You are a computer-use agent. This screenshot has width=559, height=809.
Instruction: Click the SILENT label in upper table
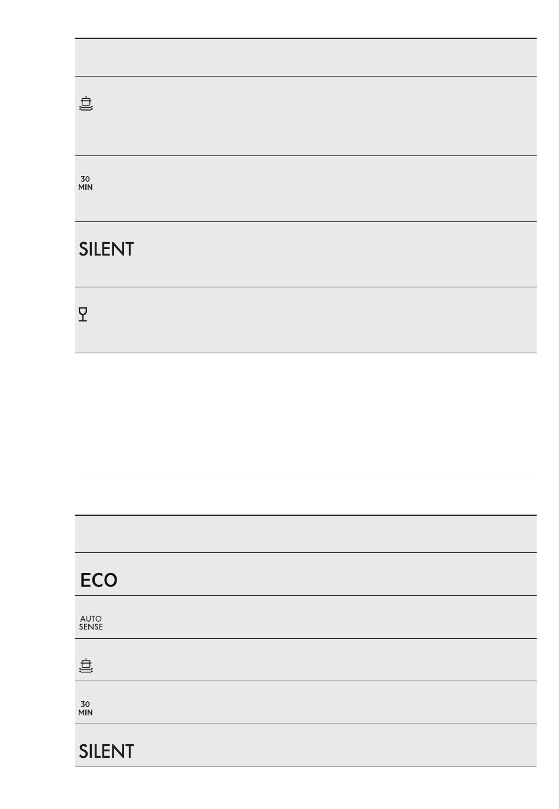pos(107,249)
